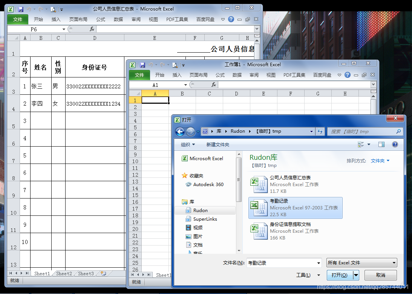The height and width of the screenshot is (294, 412).
Task: Open help icon in 打开 dialog toolbar
Action: point(395,144)
